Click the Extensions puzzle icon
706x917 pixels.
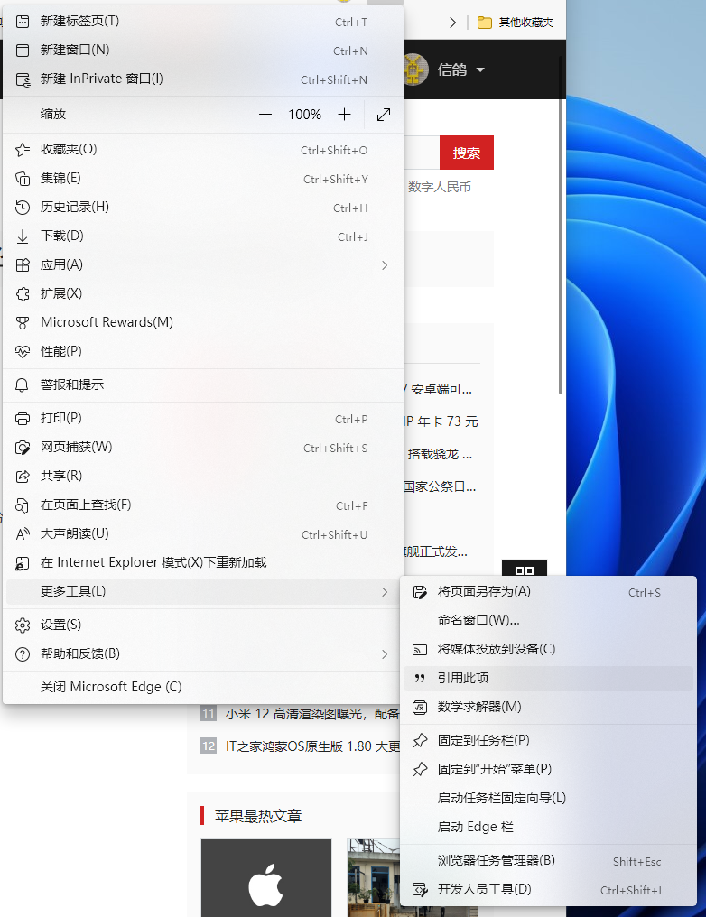point(23,293)
